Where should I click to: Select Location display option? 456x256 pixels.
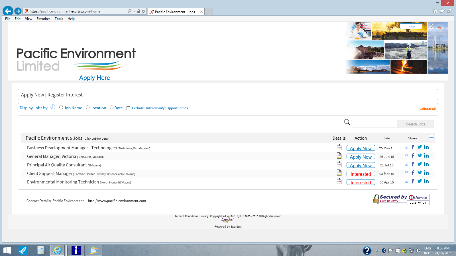click(87, 108)
